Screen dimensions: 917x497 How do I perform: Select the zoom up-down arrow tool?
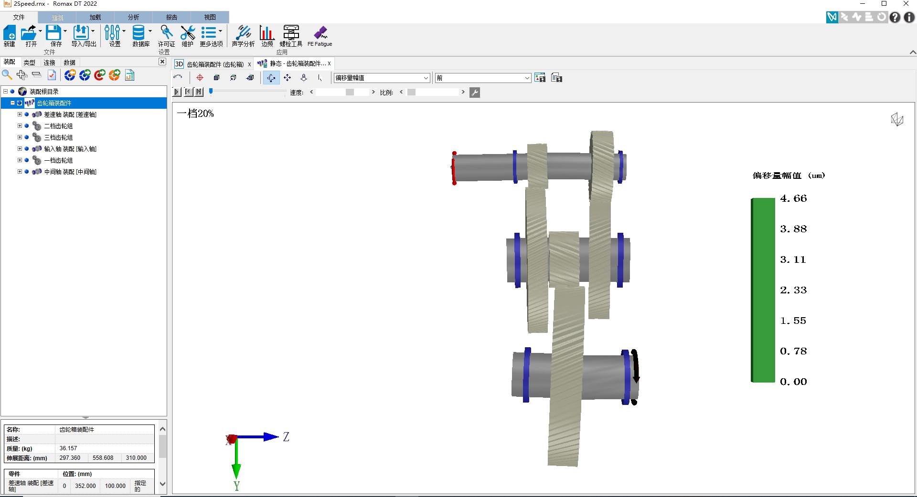click(304, 78)
